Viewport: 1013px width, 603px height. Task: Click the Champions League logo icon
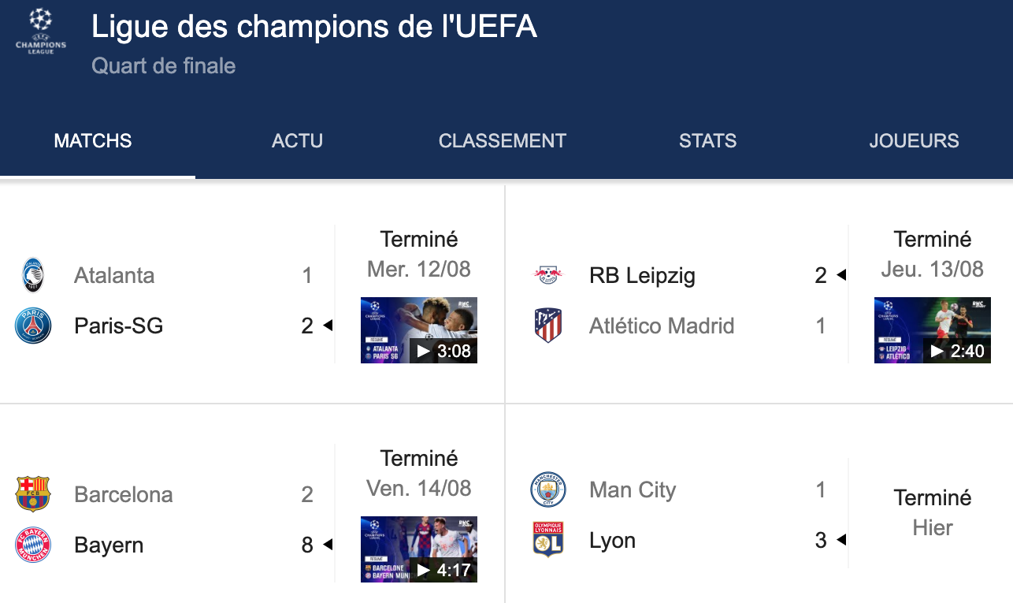[41, 31]
